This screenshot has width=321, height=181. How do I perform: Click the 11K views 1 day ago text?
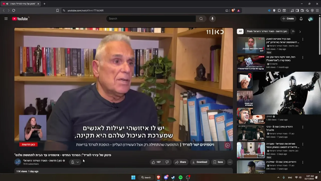27,171
